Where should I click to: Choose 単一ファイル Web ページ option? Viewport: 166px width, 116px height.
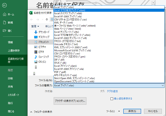pos(109,26)
